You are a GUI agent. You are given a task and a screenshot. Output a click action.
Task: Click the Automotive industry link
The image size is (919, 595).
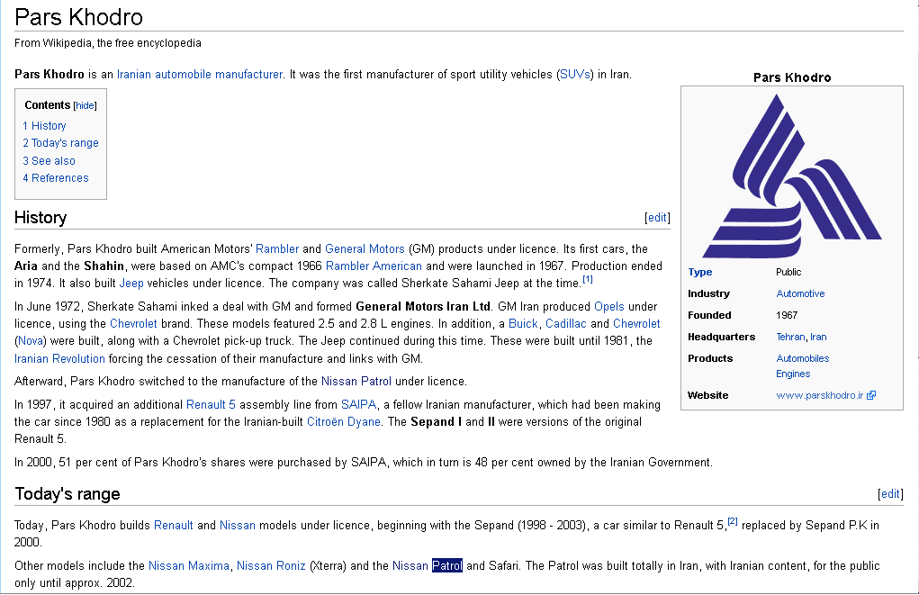pos(800,293)
